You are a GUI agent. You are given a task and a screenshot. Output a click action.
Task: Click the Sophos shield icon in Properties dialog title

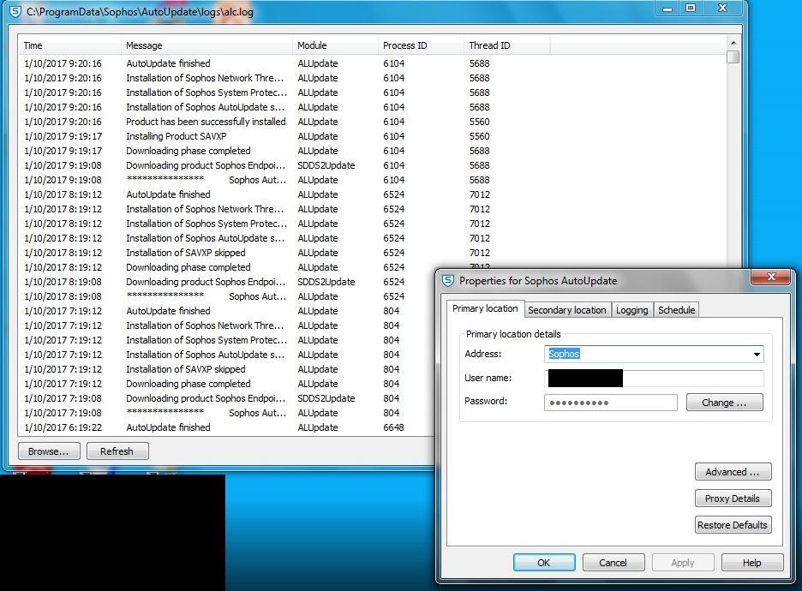[x=448, y=280]
